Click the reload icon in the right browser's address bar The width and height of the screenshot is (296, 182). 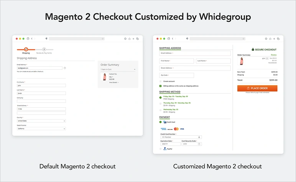pyautogui.click(x=243, y=39)
